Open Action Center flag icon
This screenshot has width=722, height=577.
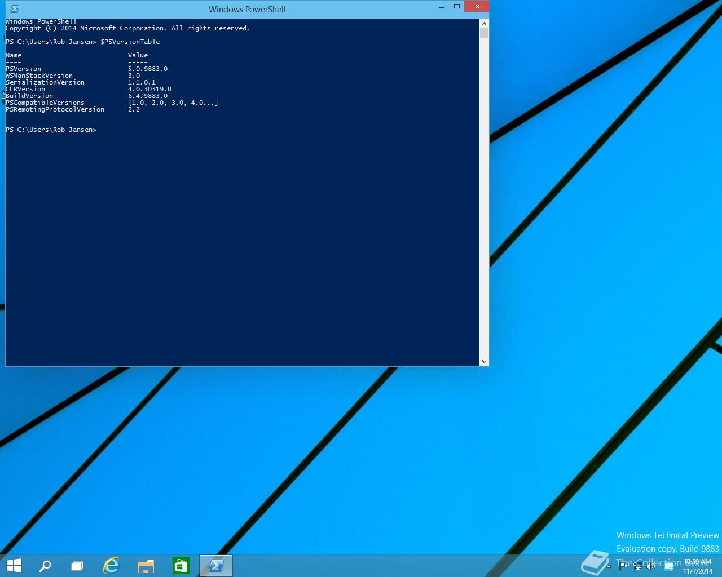(x=623, y=566)
